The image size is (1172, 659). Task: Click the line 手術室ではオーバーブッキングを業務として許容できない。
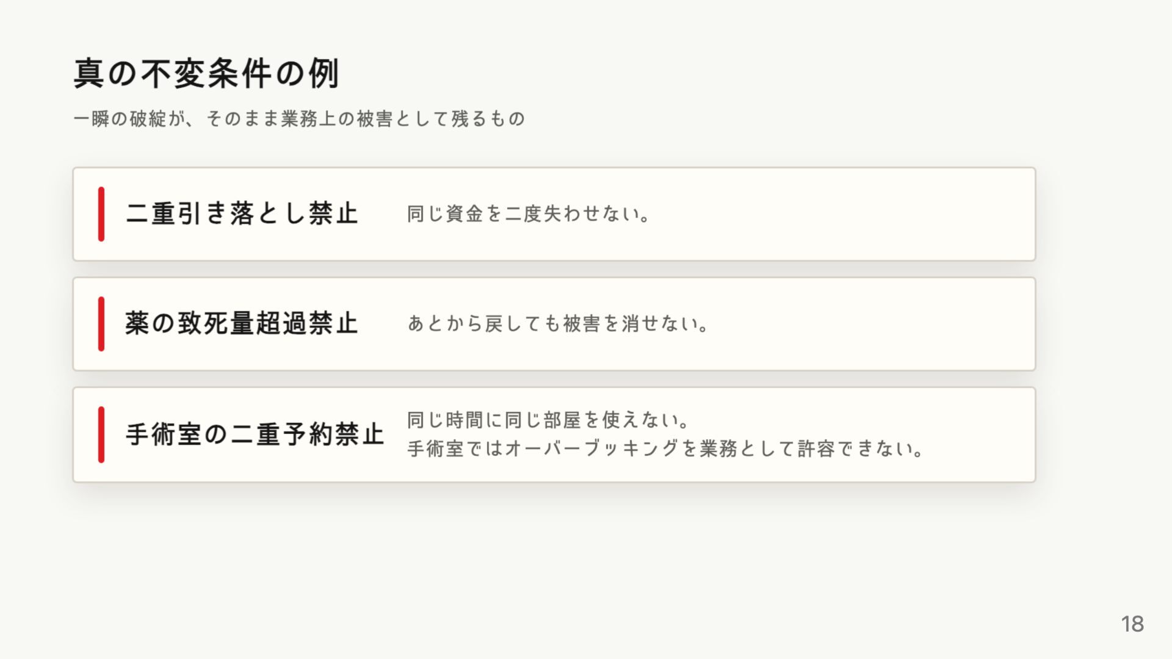665,449
